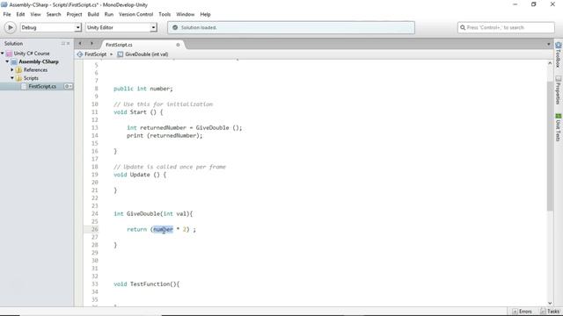Open the Version Control menu
The image size is (563, 316).
pyautogui.click(x=135, y=14)
